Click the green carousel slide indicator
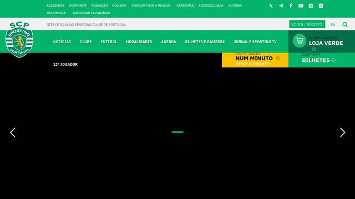Image resolution: width=355 pixels, height=199 pixels. 177,132
